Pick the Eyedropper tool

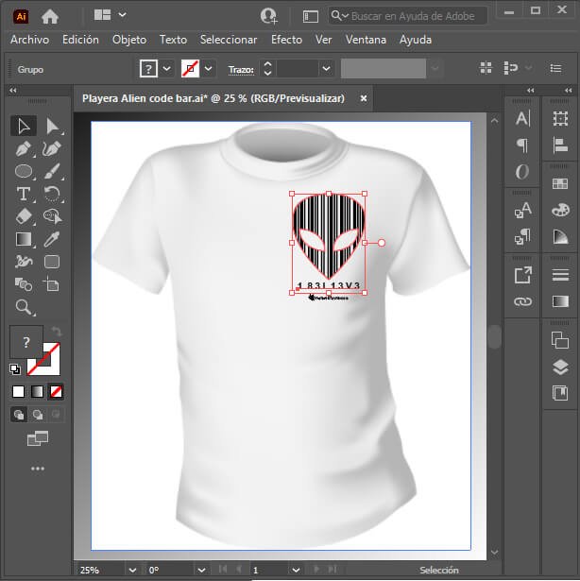point(52,239)
